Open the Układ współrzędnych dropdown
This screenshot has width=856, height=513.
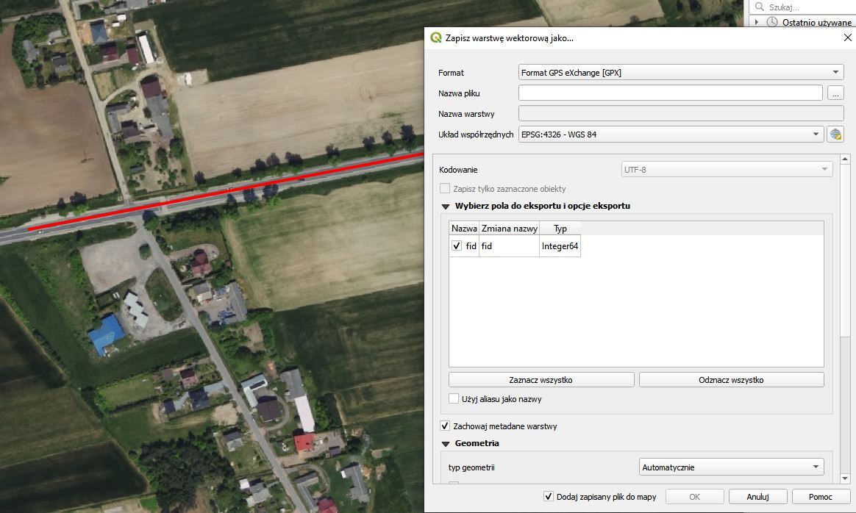point(669,134)
